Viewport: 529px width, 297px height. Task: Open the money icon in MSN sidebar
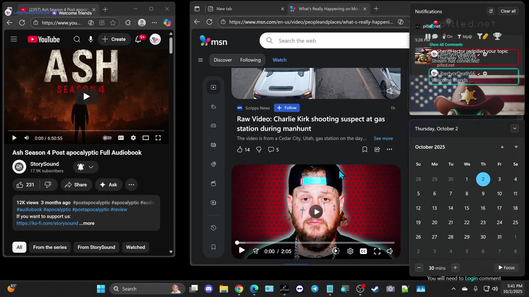[x=213, y=145]
